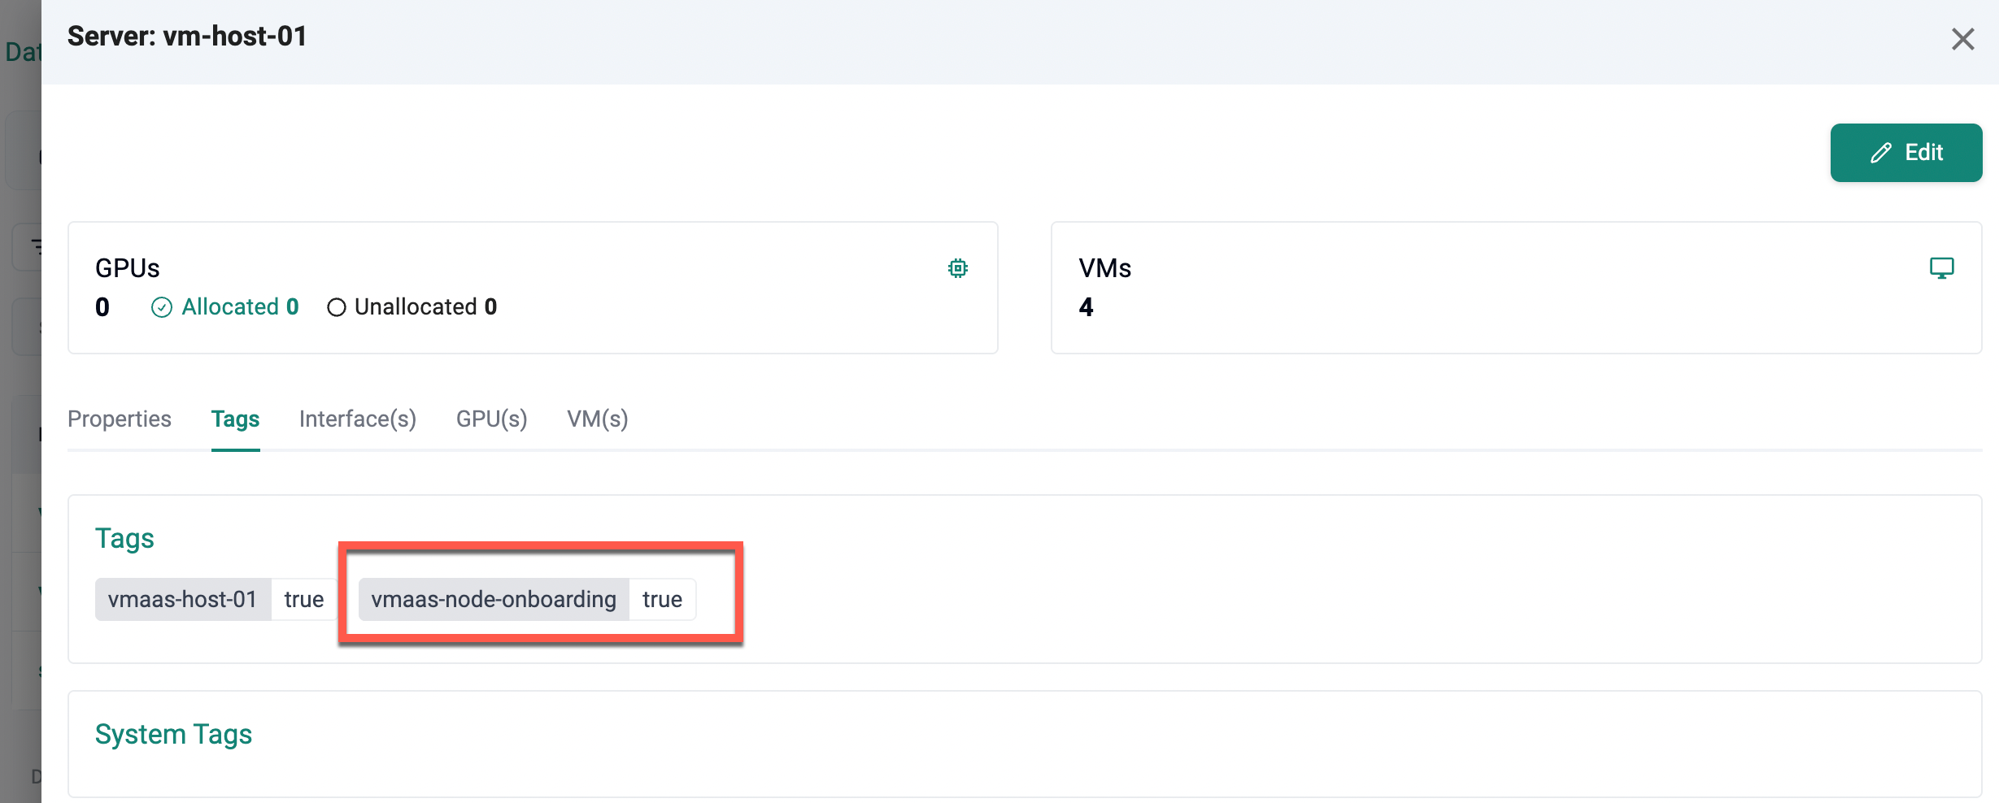
Task: Click the vmaas-host-01 tag key
Action: [183, 600]
